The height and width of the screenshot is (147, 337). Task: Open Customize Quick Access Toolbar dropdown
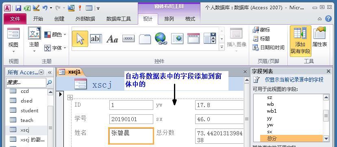98,8
